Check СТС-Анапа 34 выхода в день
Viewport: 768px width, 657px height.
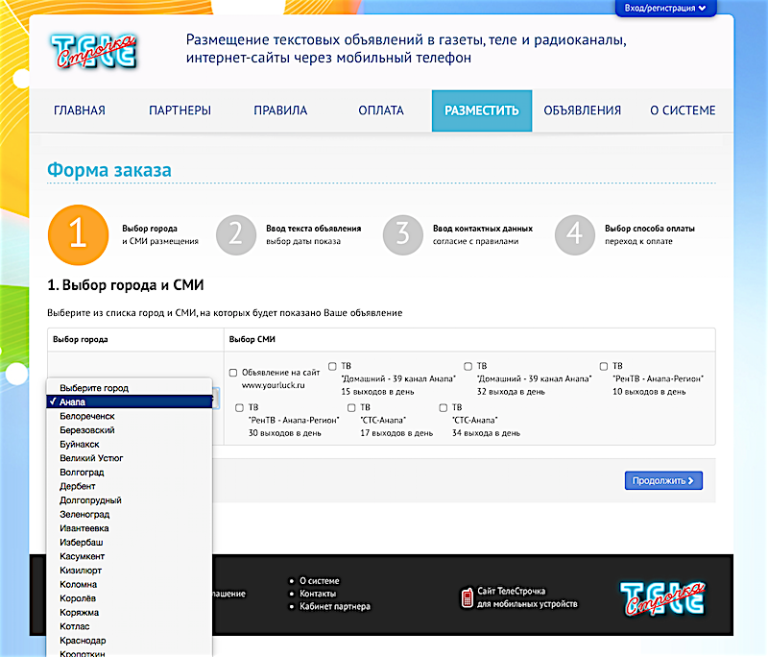[444, 407]
